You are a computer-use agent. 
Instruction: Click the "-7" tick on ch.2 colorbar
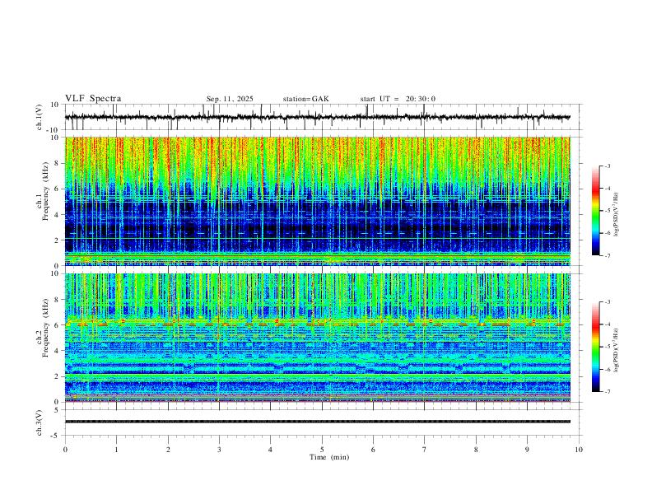tap(608, 392)
